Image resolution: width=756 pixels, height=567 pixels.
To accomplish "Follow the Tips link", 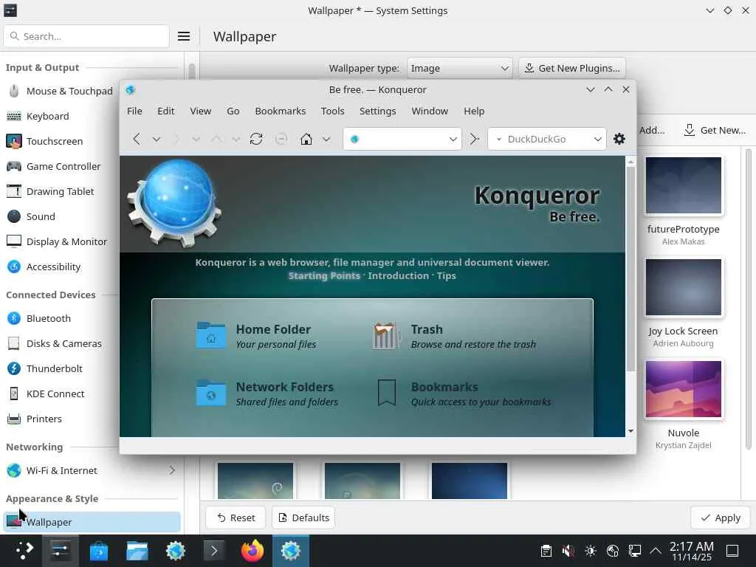I will [x=446, y=276].
